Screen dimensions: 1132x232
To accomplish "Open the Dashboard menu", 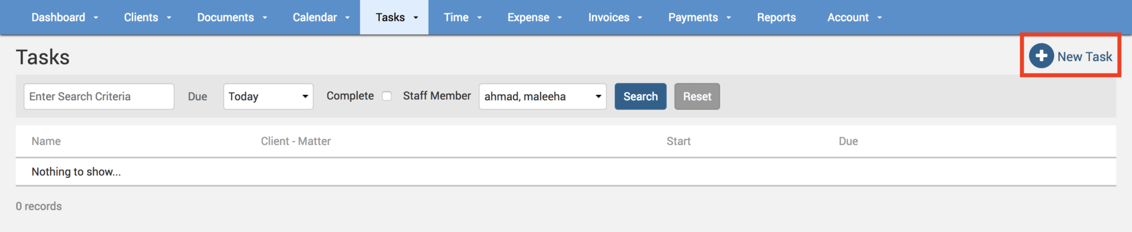I will coord(64,18).
